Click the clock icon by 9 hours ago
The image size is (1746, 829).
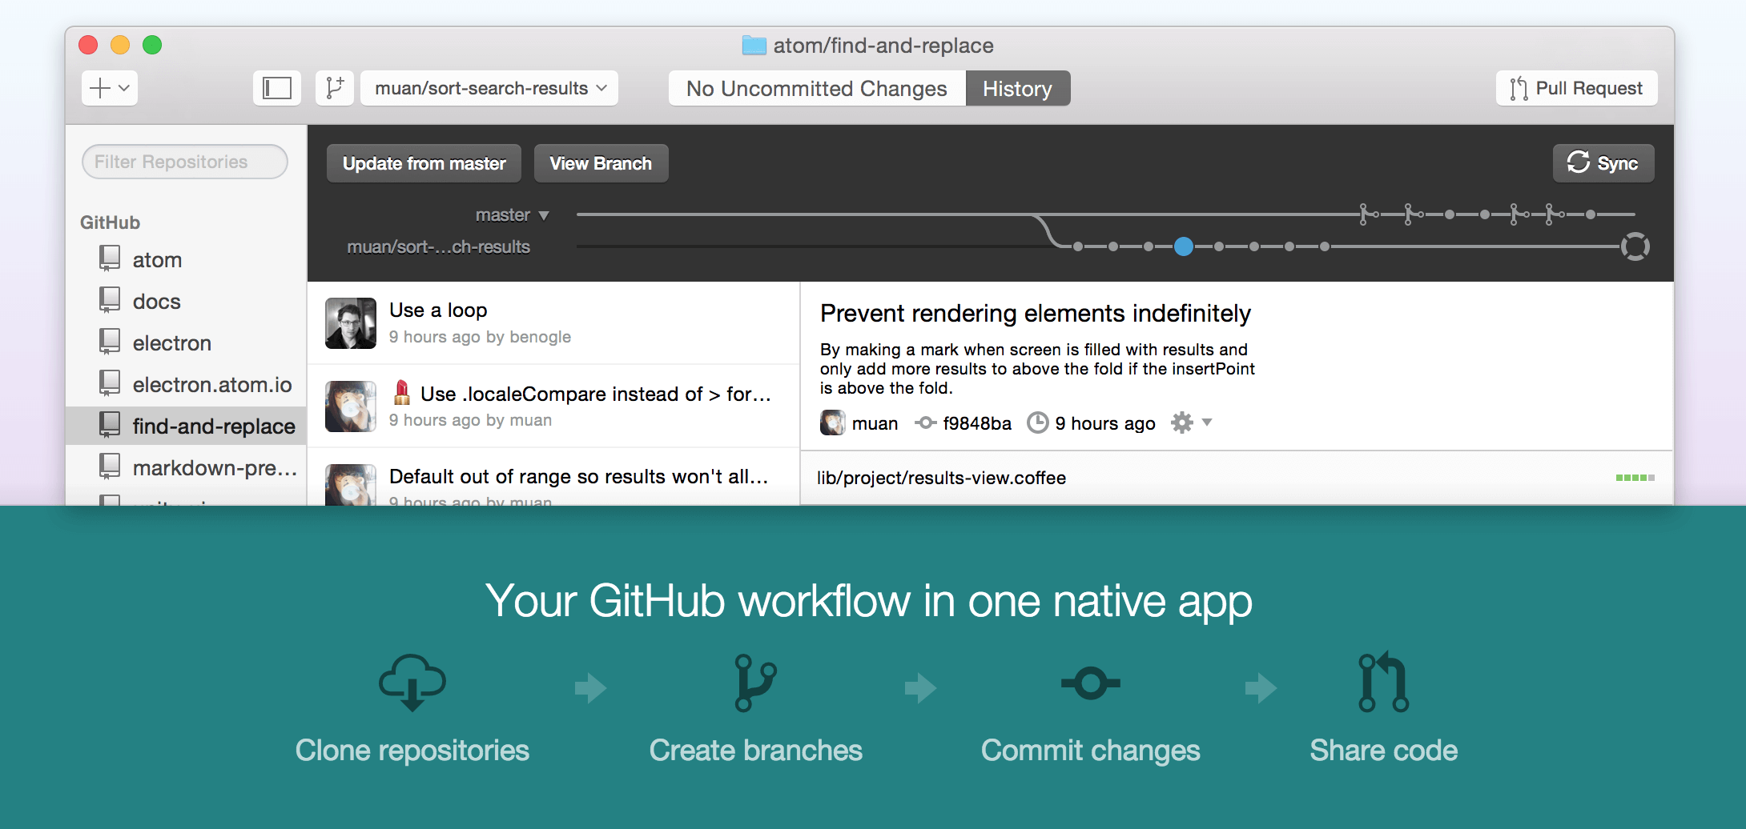click(x=1038, y=423)
